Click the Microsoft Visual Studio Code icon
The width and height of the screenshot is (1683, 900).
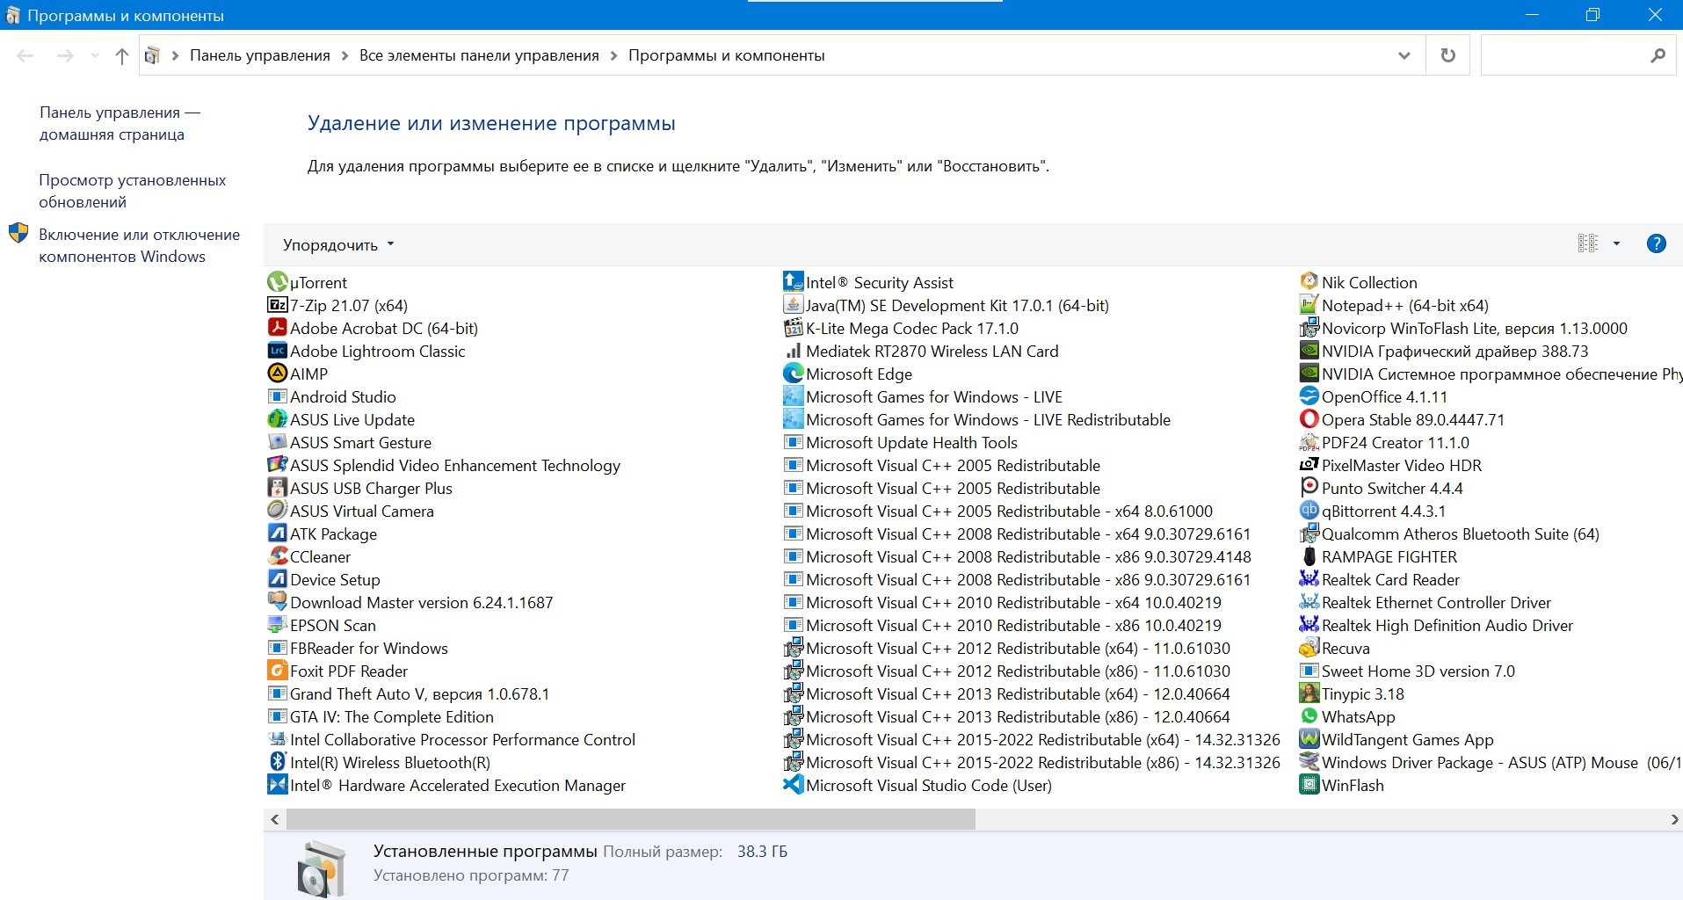point(793,785)
